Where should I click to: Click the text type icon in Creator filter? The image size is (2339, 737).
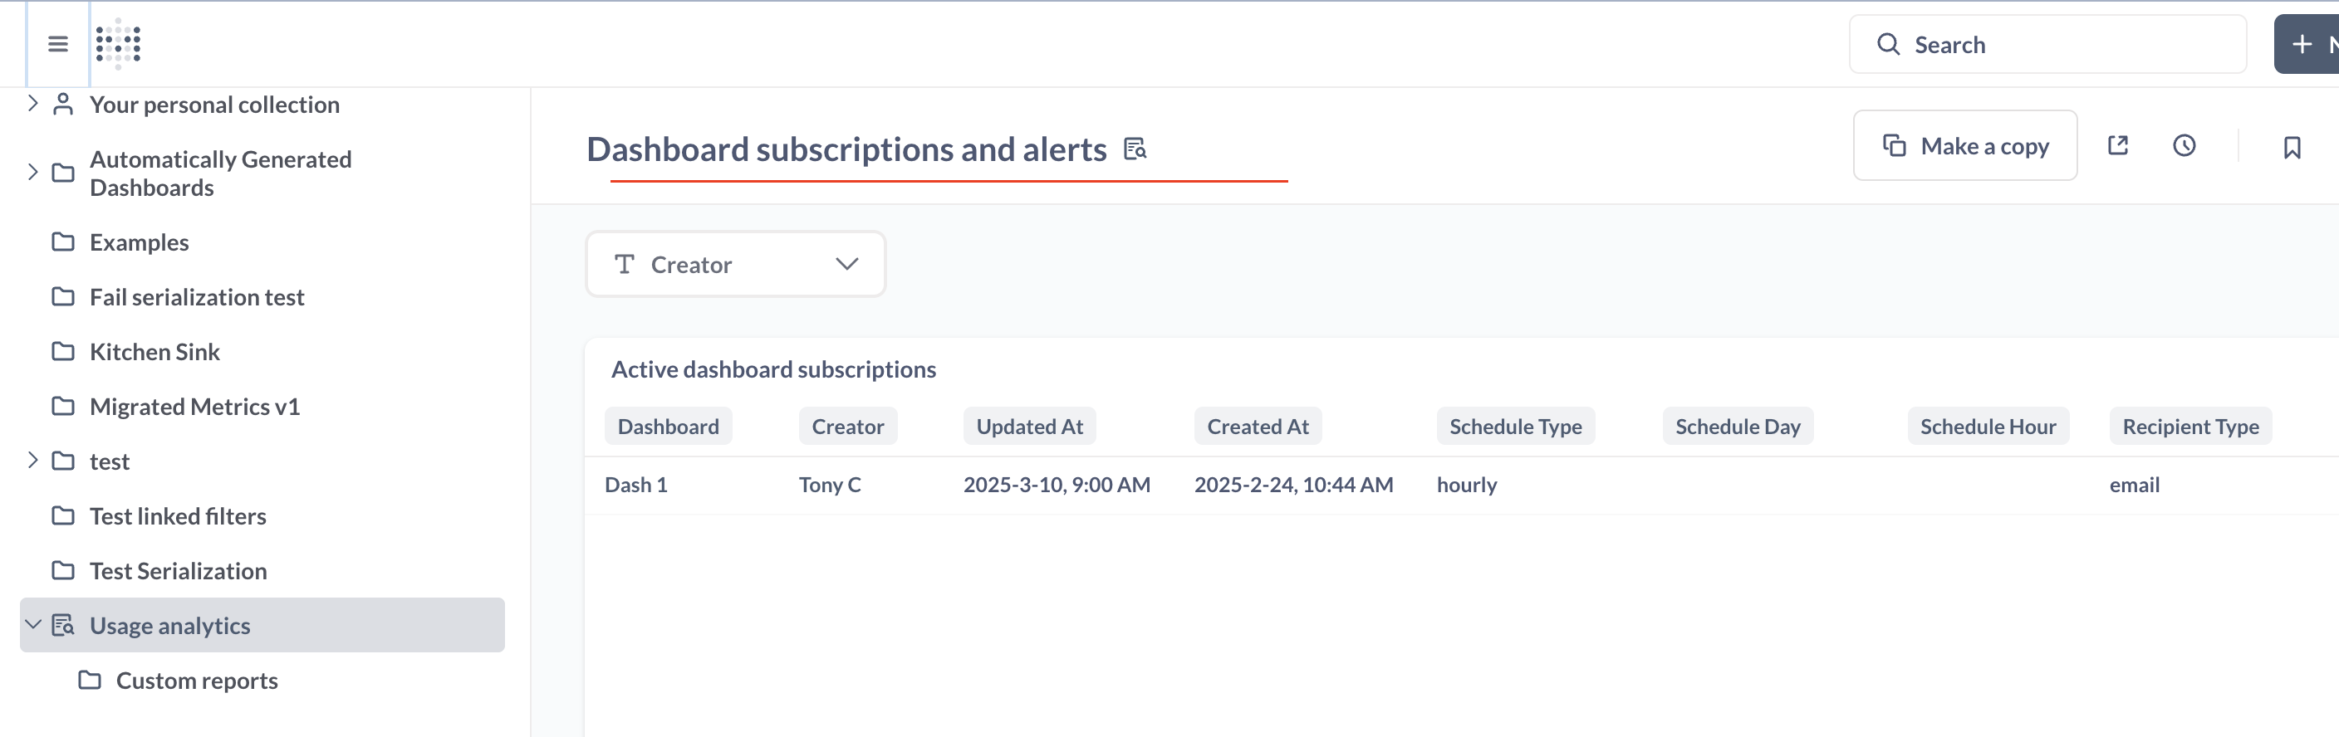624,264
